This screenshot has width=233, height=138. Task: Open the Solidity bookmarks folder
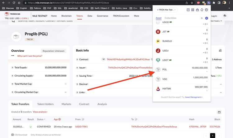pos(145,8)
